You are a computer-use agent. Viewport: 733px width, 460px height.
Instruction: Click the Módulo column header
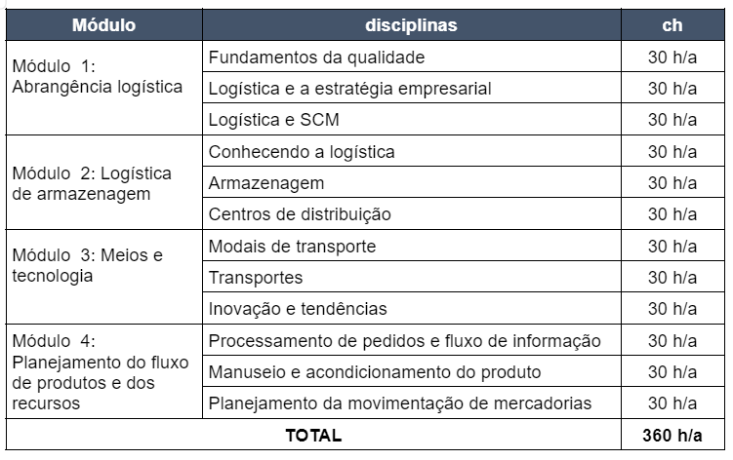[103, 24]
